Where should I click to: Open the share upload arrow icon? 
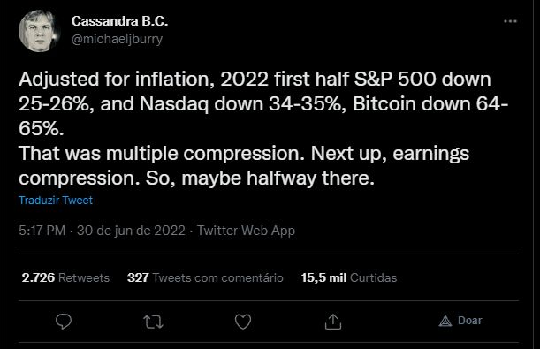coord(333,322)
